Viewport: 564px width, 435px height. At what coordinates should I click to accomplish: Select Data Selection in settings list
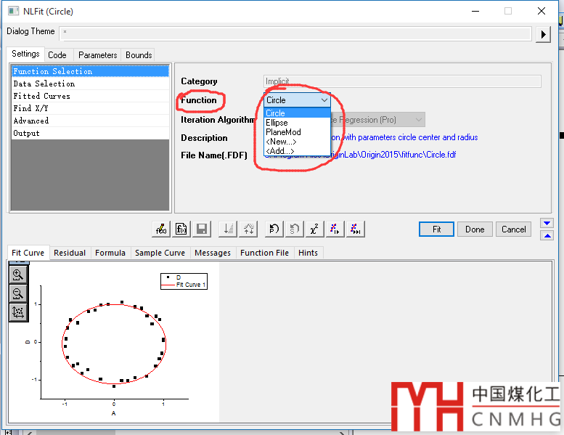pyautogui.click(x=44, y=84)
